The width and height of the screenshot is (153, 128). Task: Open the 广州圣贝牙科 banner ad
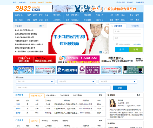pyautogui.click(x=67, y=70)
